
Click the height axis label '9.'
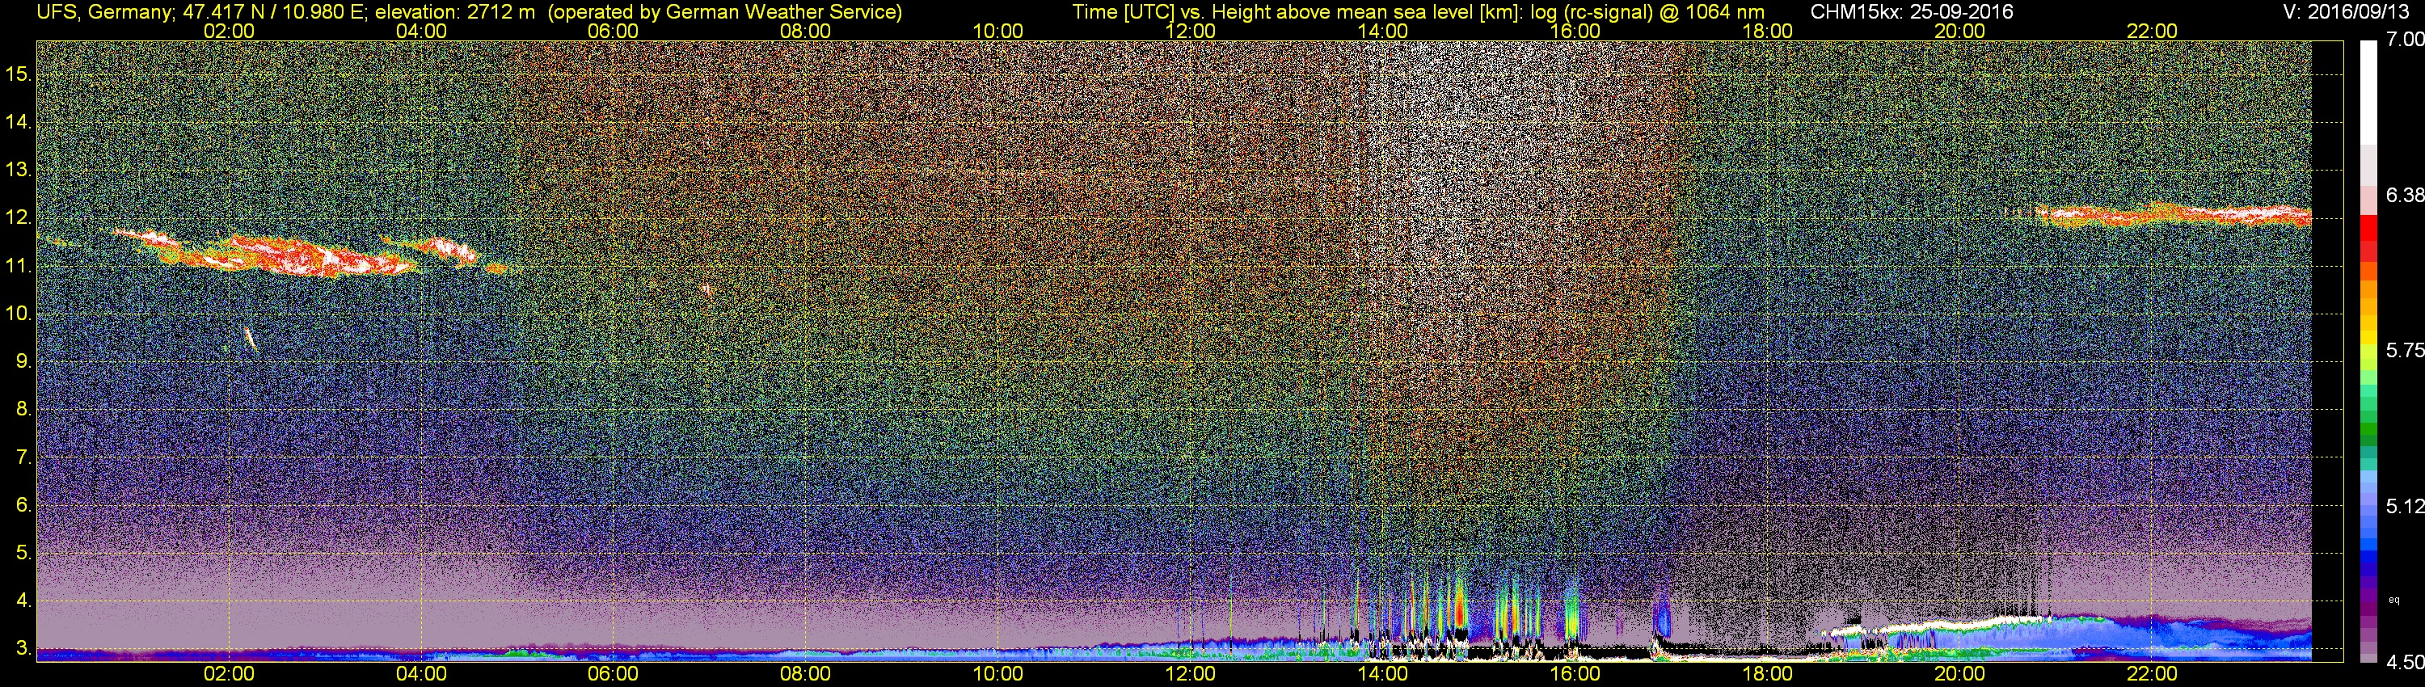click(23, 361)
